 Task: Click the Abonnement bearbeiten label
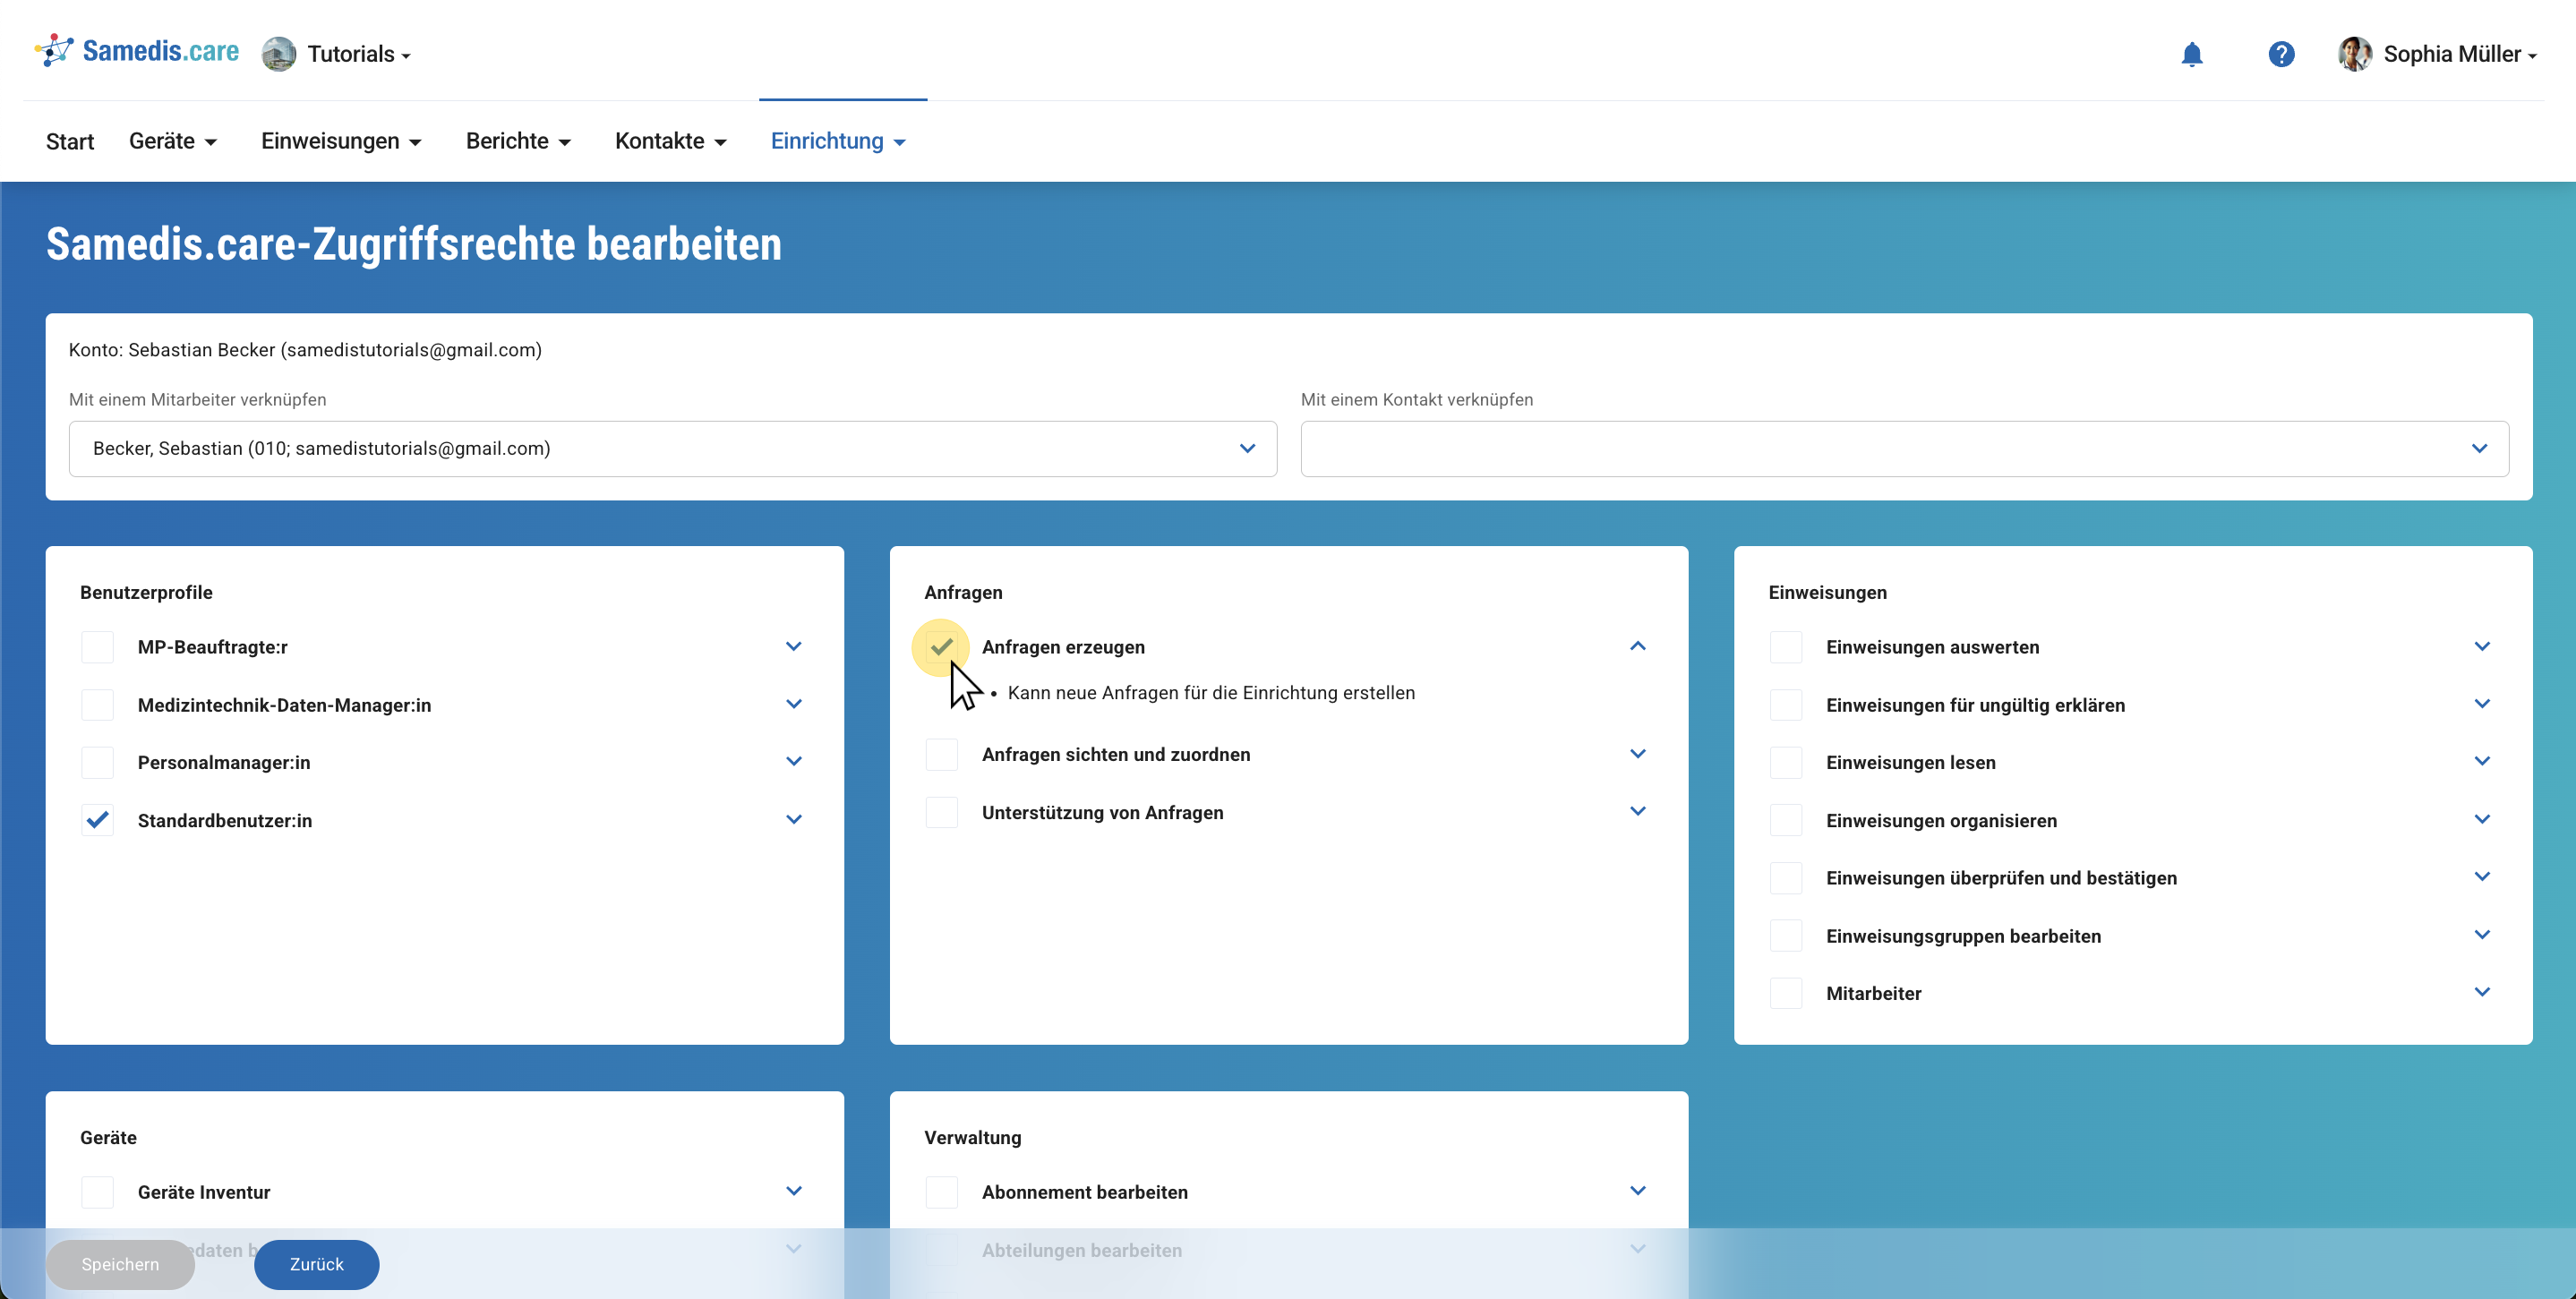1085,1192
